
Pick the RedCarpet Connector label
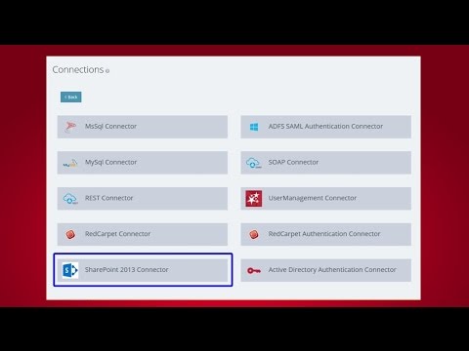[117, 234]
